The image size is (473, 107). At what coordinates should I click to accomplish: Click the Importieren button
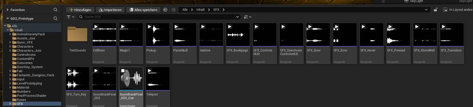(x=110, y=10)
